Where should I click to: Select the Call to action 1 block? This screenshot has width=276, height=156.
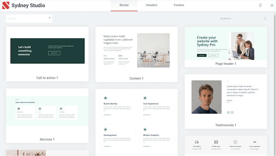pyautogui.click(x=47, y=54)
